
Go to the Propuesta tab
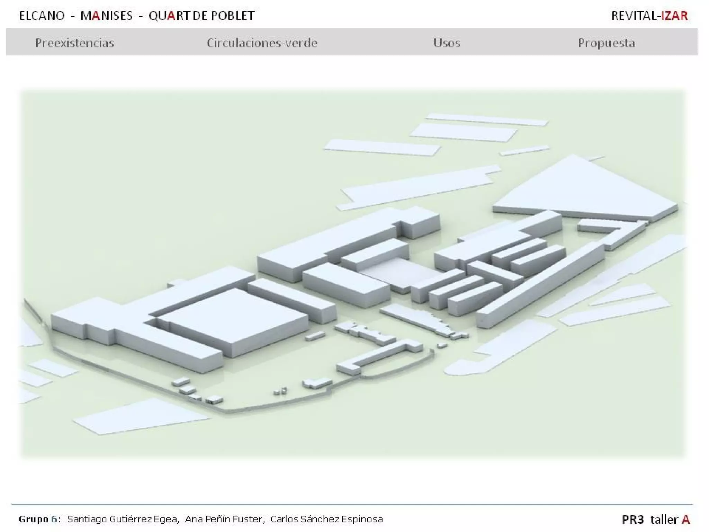[x=606, y=43]
